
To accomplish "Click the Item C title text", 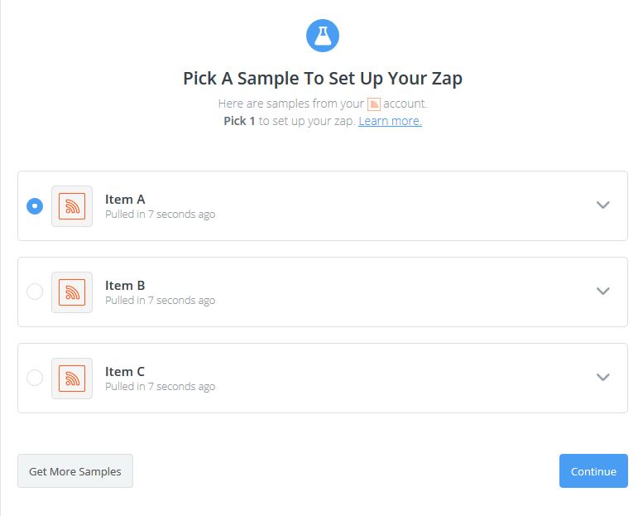I will (x=125, y=371).
